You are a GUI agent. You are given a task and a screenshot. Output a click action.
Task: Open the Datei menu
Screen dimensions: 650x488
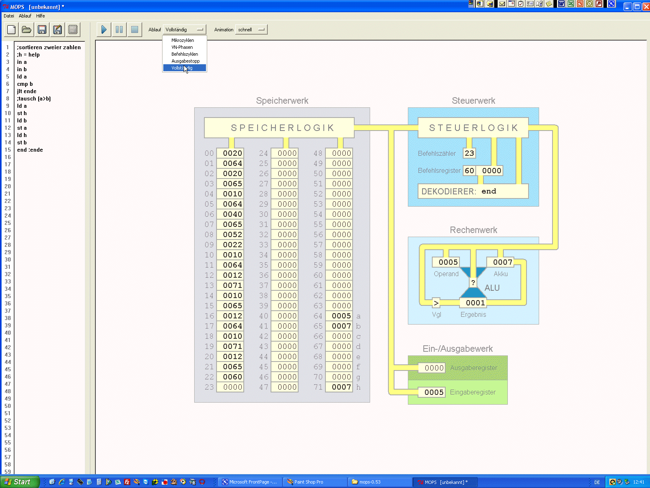coord(9,16)
